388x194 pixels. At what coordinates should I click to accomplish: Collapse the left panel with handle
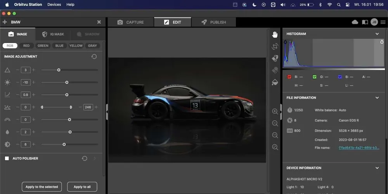coord(107,112)
